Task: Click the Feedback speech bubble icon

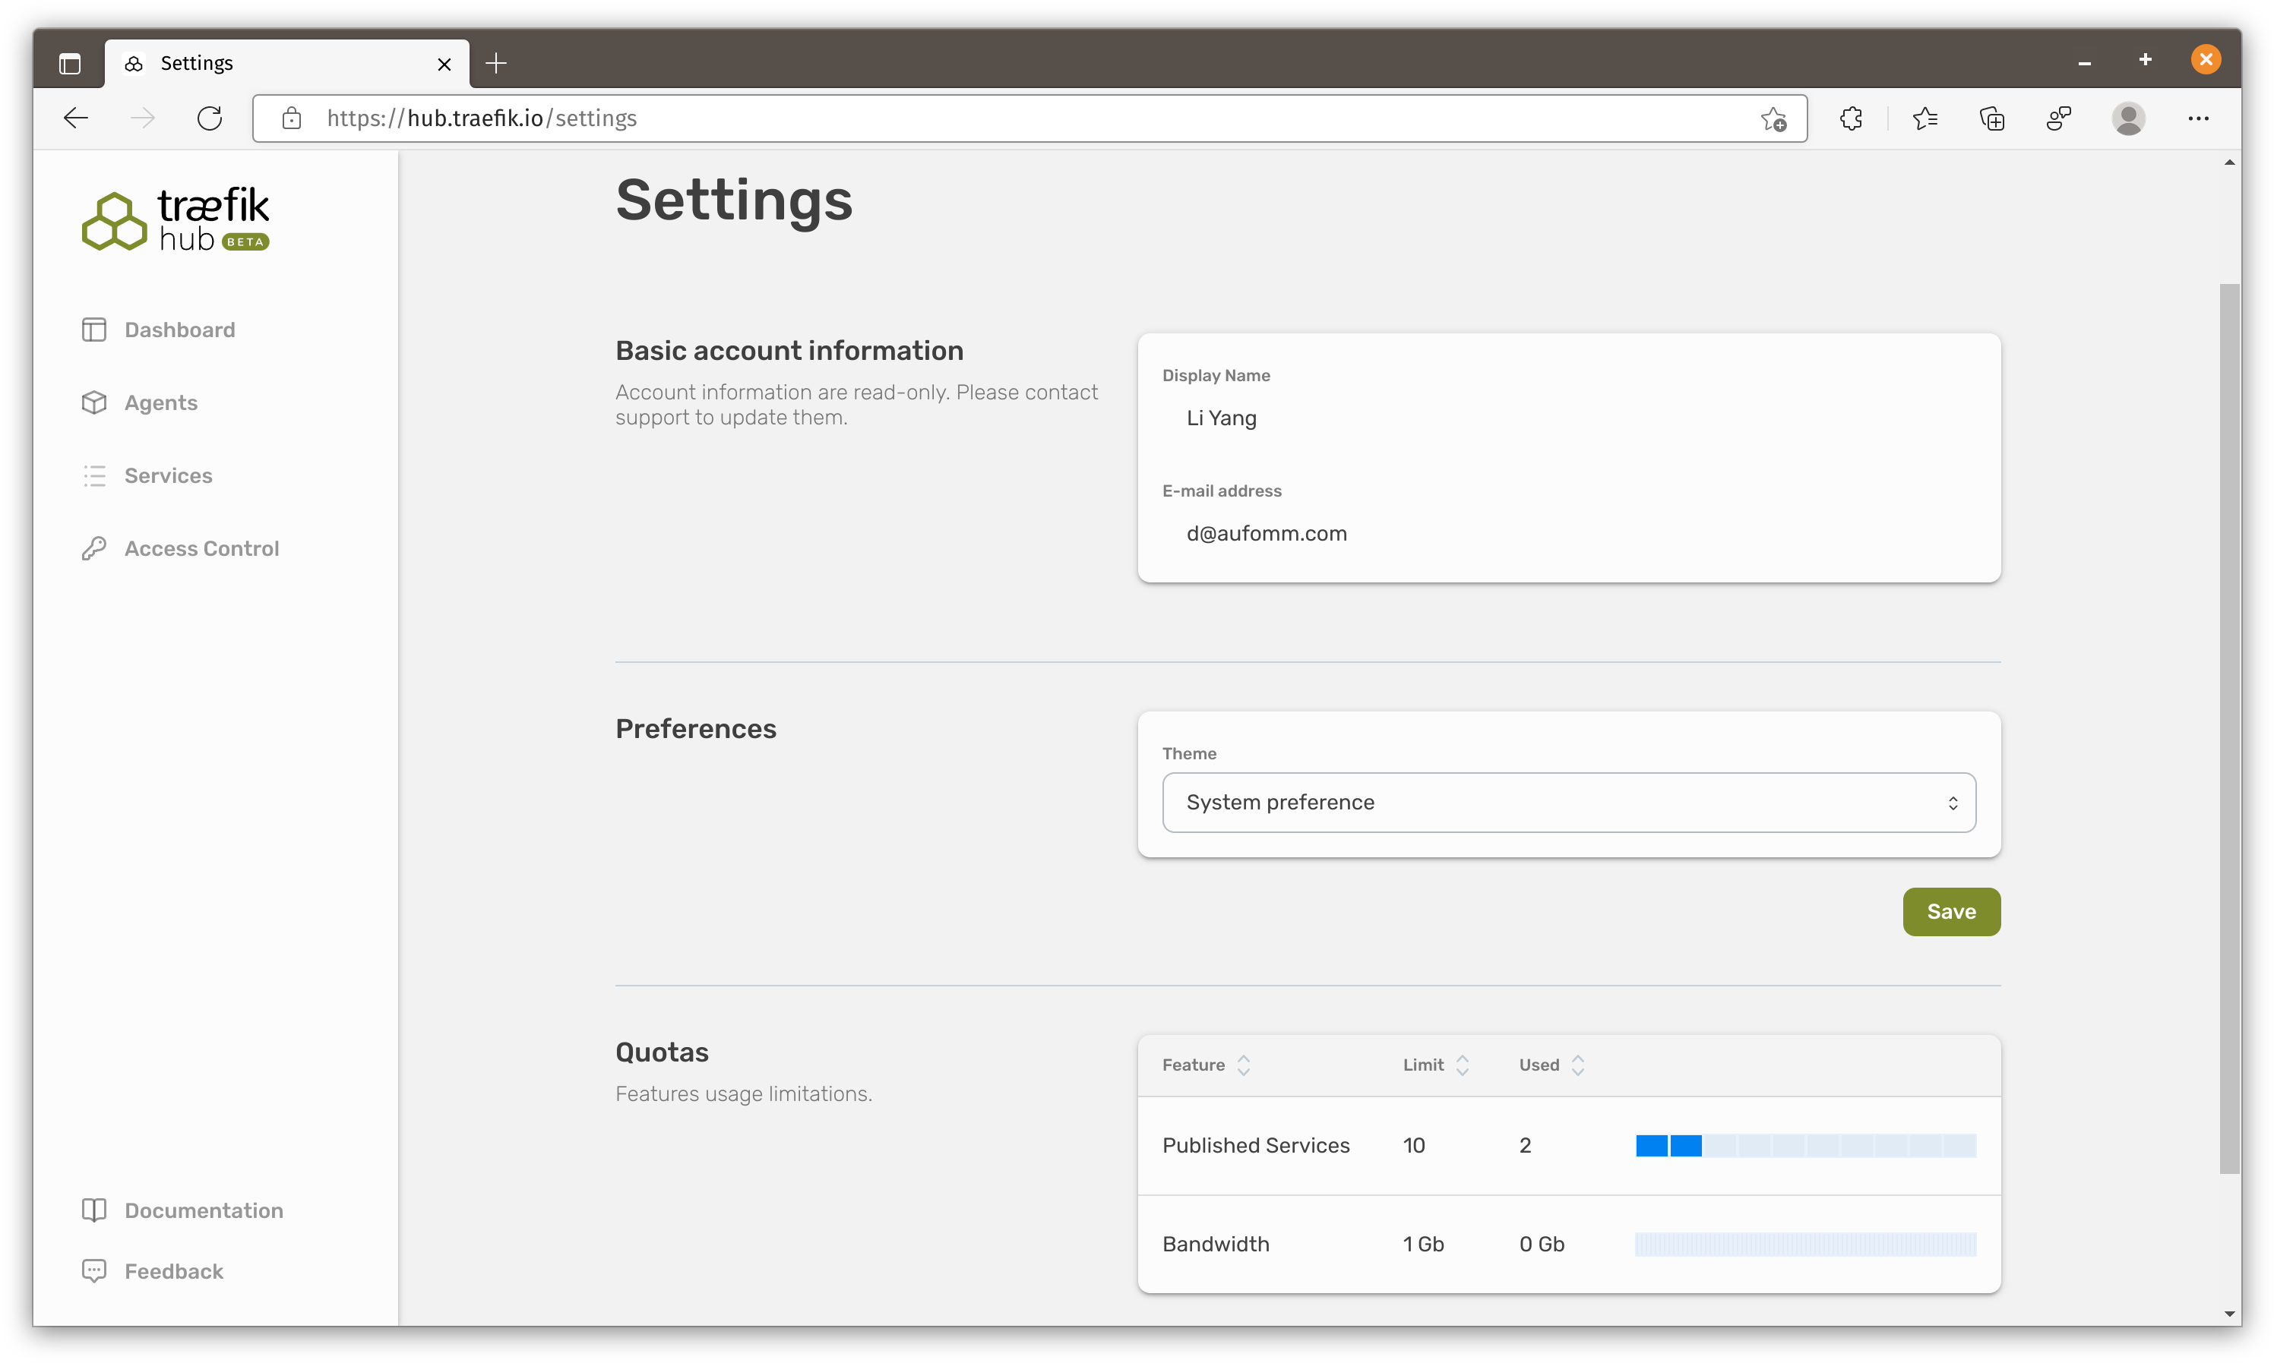Action: pyautogui.click(x=95, y=1271)
